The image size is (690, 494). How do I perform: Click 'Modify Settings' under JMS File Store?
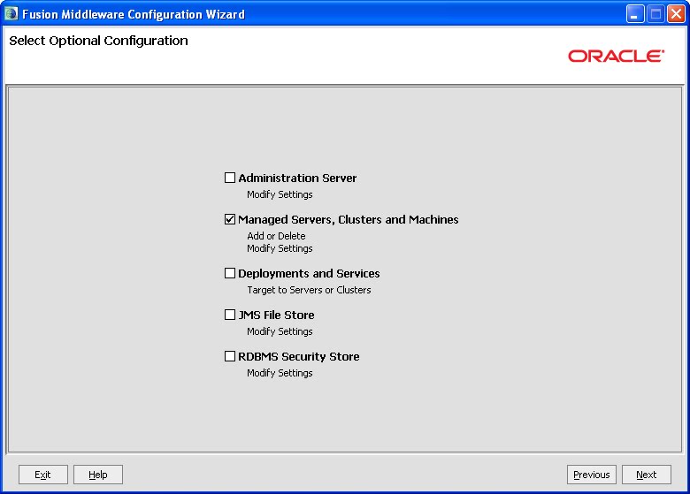(280, 331)
